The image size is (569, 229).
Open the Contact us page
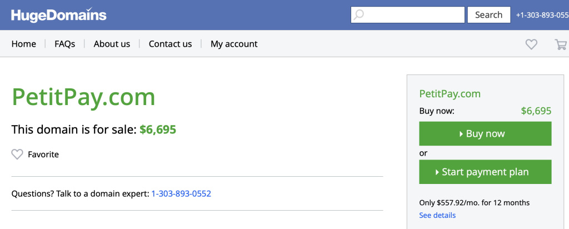(x=170, y=44)
